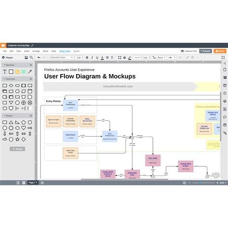Open the File menu
Viewport: 228px width, 228px height.
[x=5, y=51]
